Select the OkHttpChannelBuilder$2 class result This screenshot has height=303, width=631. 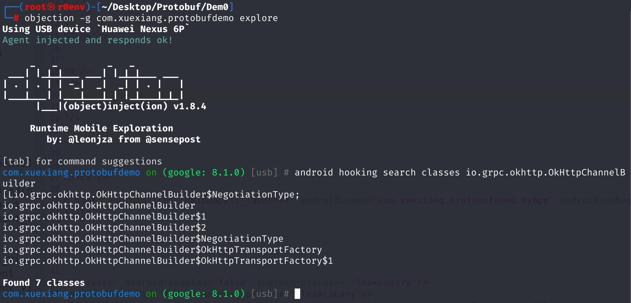(104, 228)
